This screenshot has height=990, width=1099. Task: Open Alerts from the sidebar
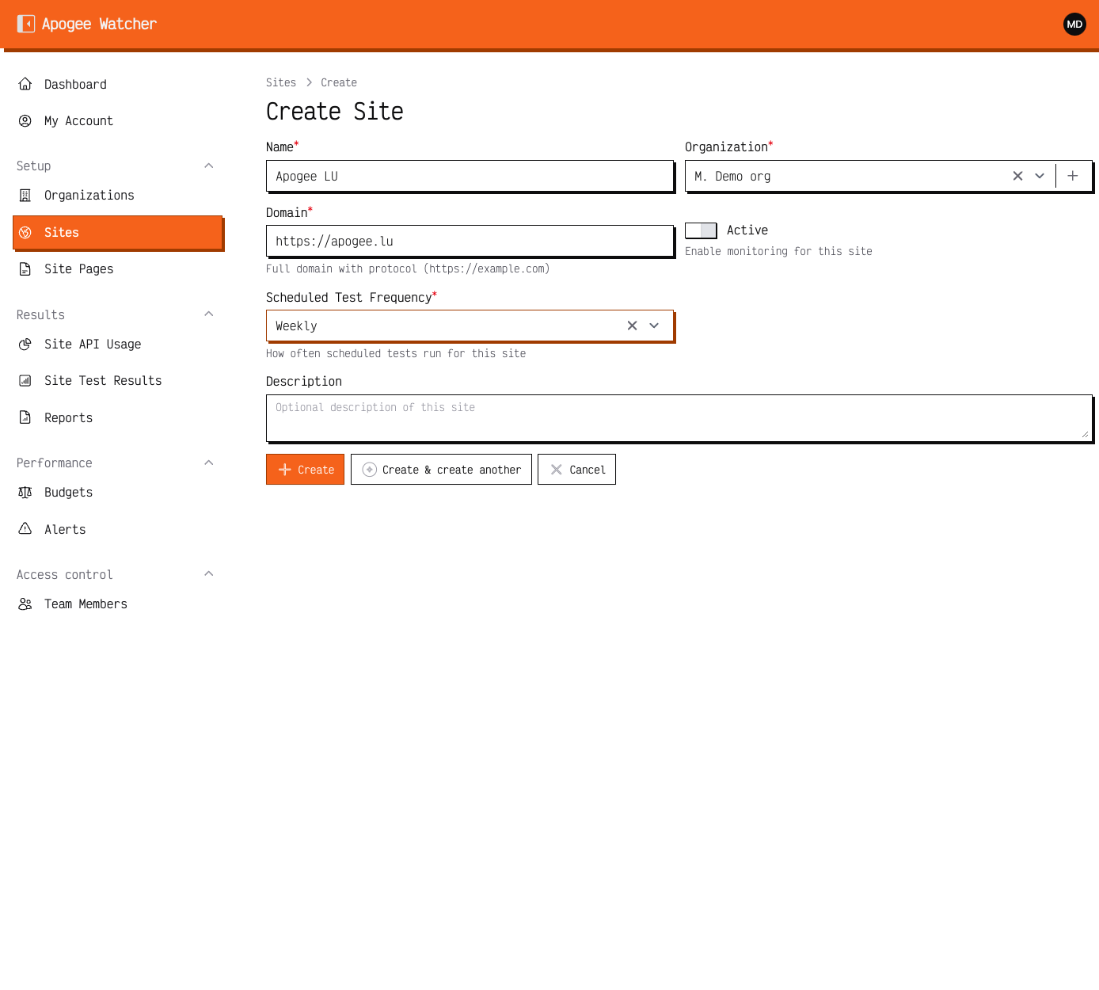(118, 529)
